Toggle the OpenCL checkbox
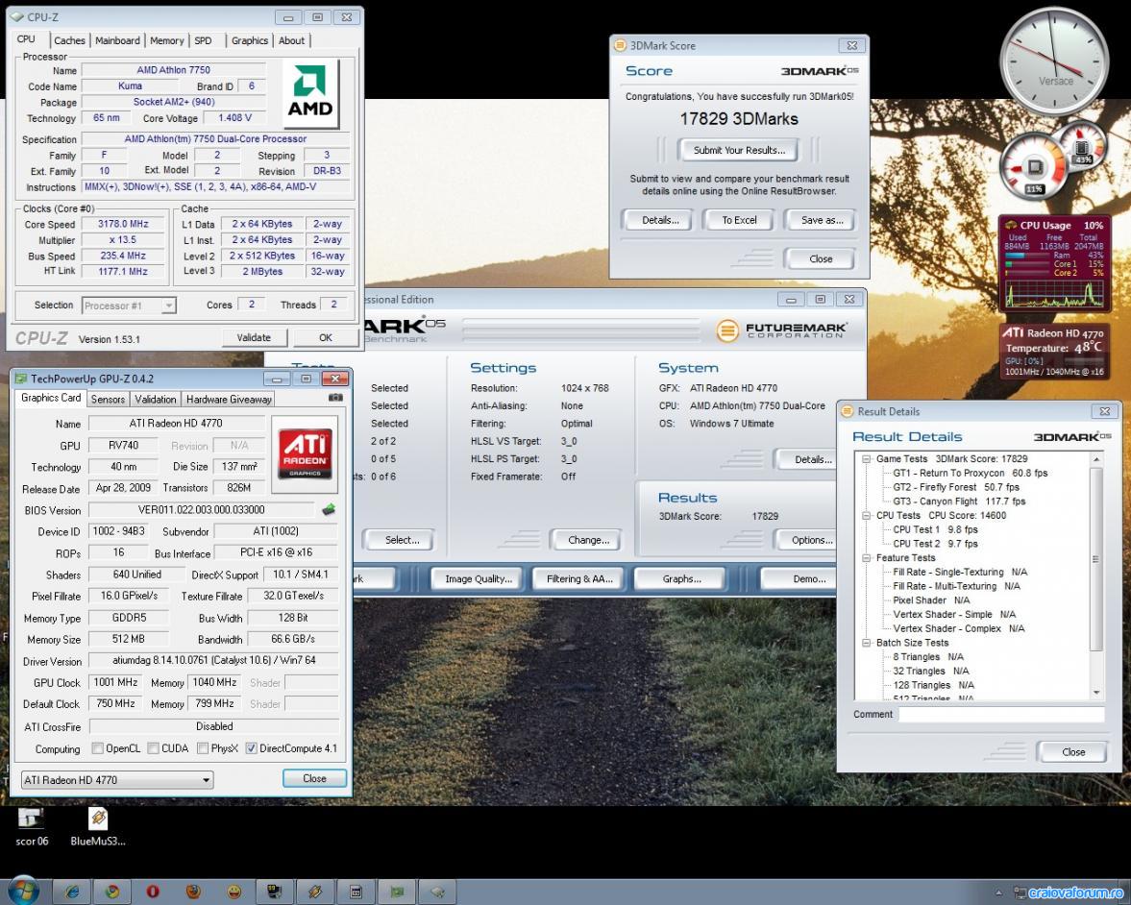 [97, 747]
